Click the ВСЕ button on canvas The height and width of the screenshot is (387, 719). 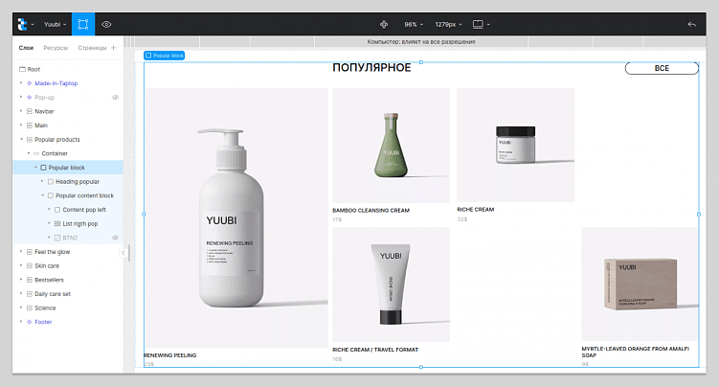(x=662, y=68)
